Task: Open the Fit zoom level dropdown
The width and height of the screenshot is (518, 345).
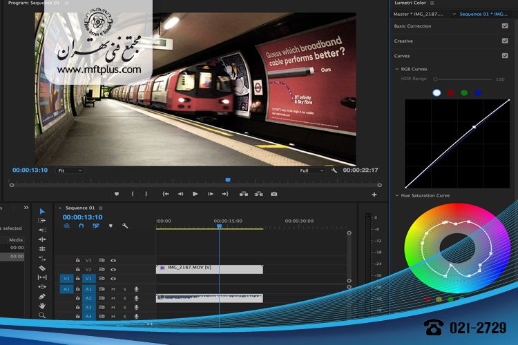Action: [70, 170]
